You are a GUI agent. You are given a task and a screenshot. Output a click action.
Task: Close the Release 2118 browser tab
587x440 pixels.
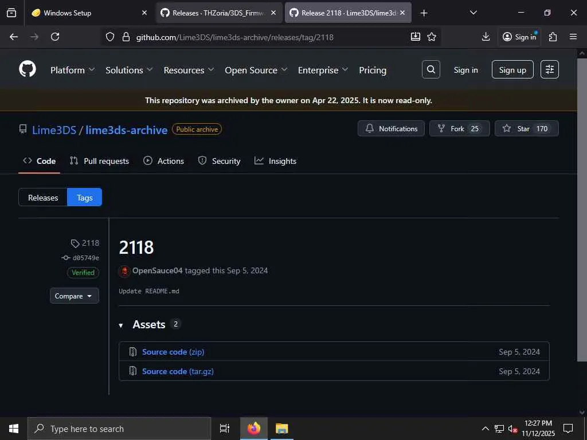point(402,13)
